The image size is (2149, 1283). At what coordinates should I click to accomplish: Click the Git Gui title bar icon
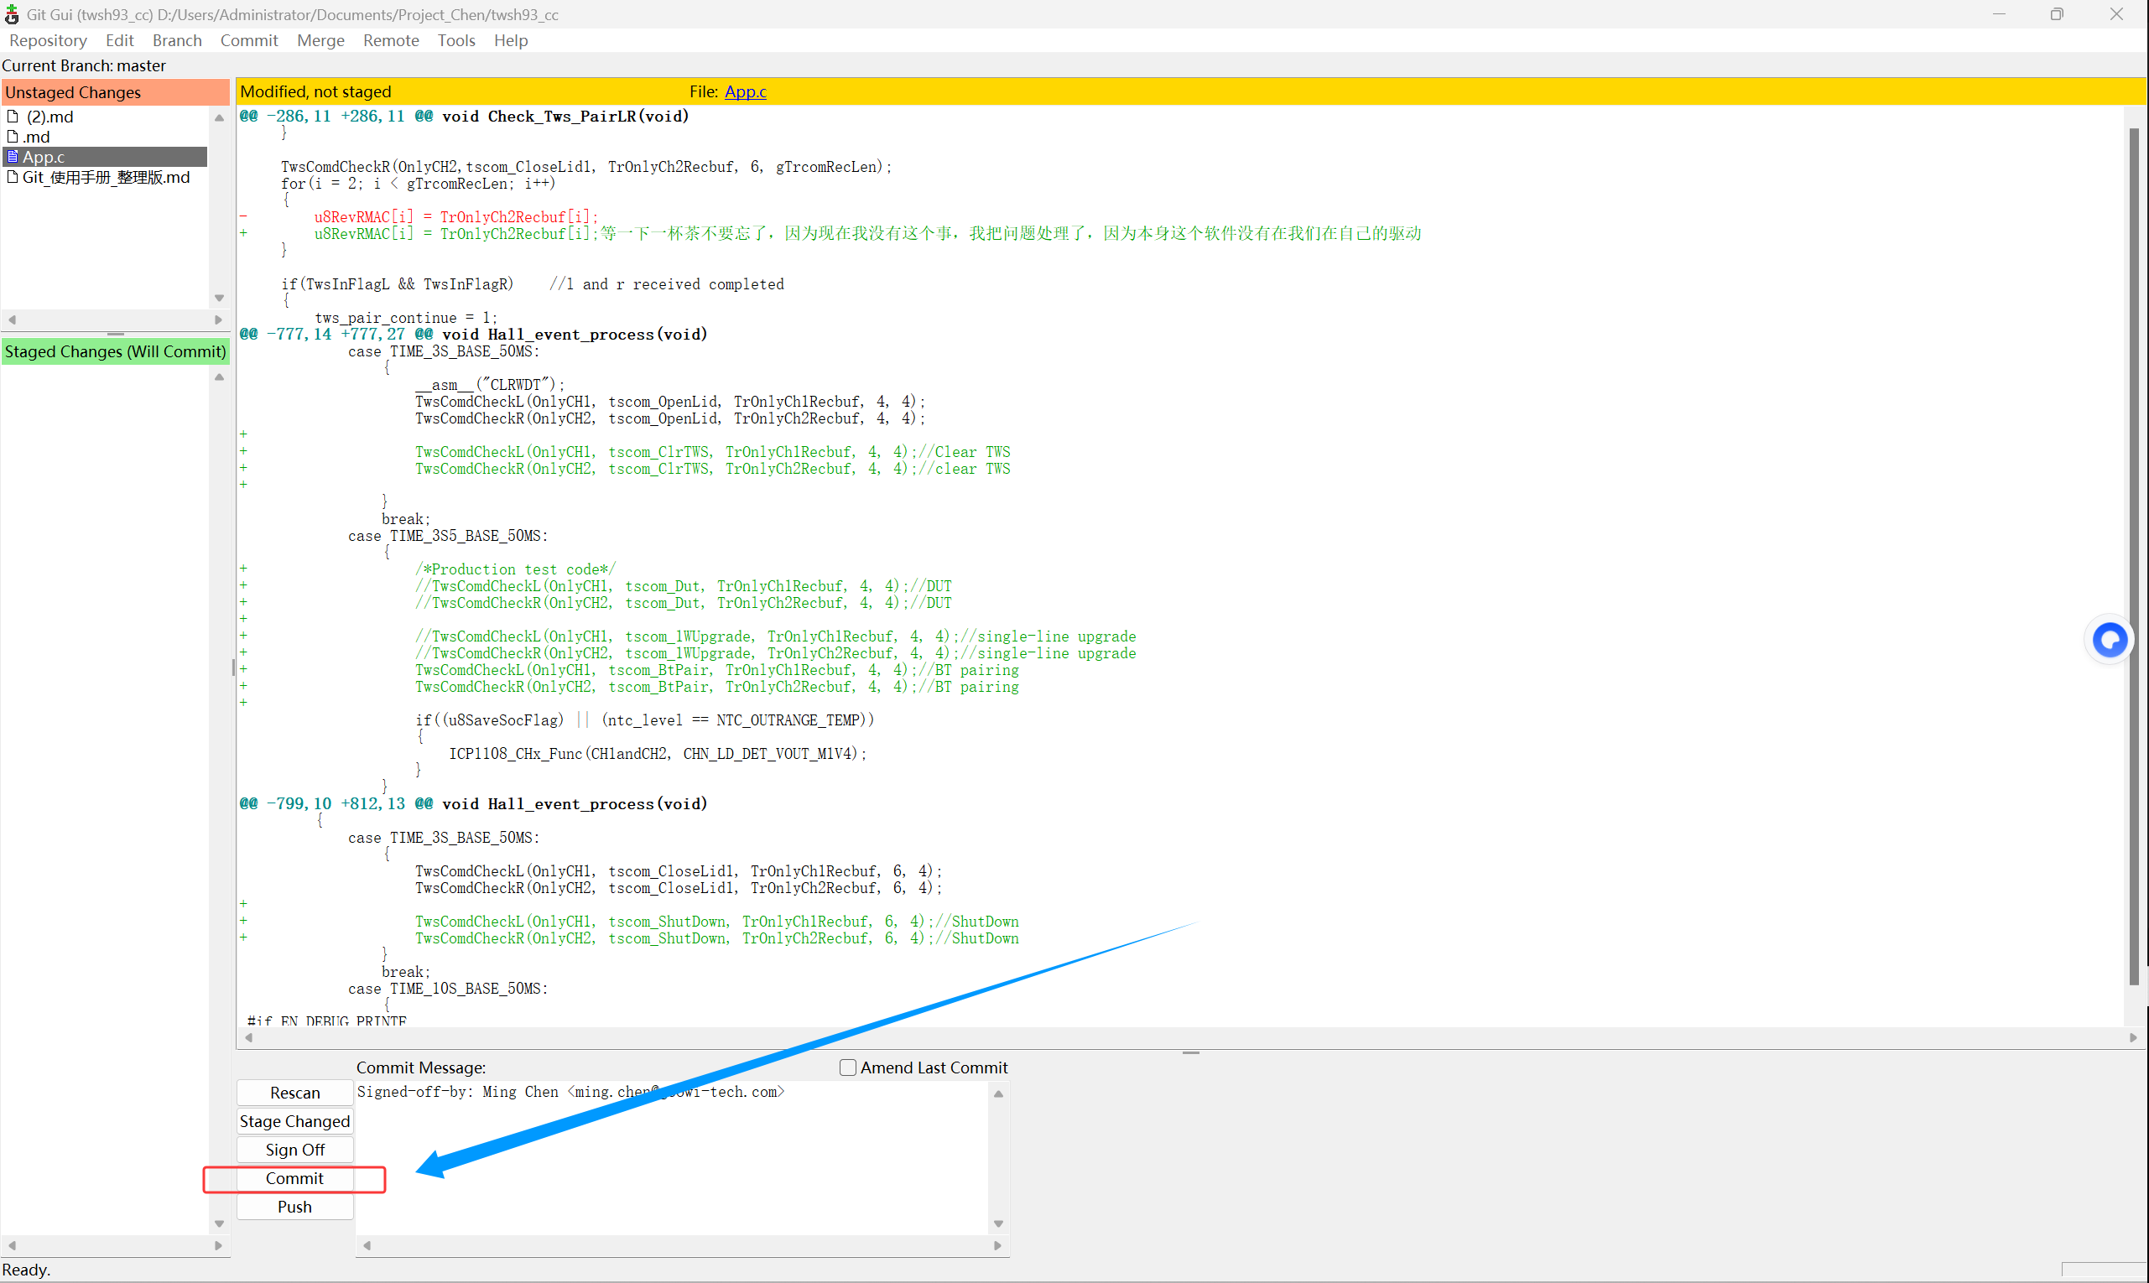coord(11,15)
